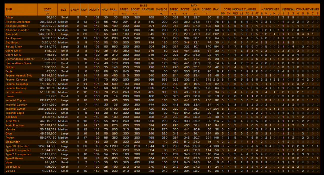324x175 pixels.
Task: Open the Asp Explorer ship link
Action: (x=14, y=38)
